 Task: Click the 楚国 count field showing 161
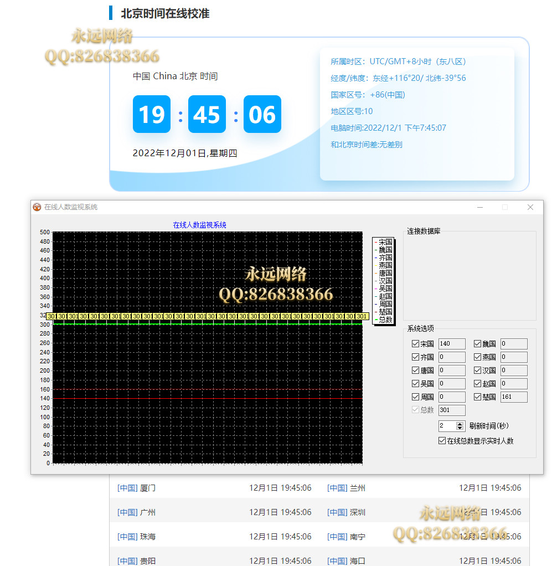pyautogui.click(x=513, y=397)
